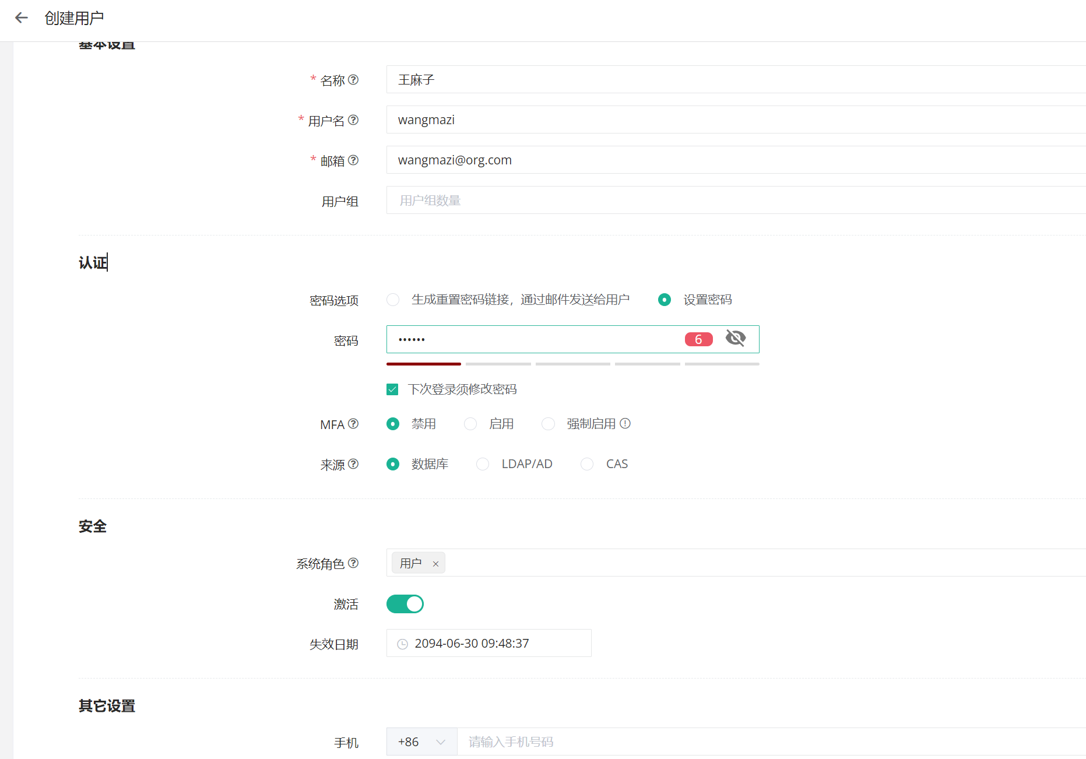Viewport: 1086px width, 759px height.
Task: Click the help icon beside 来源 label
Action: pos(353,464)
